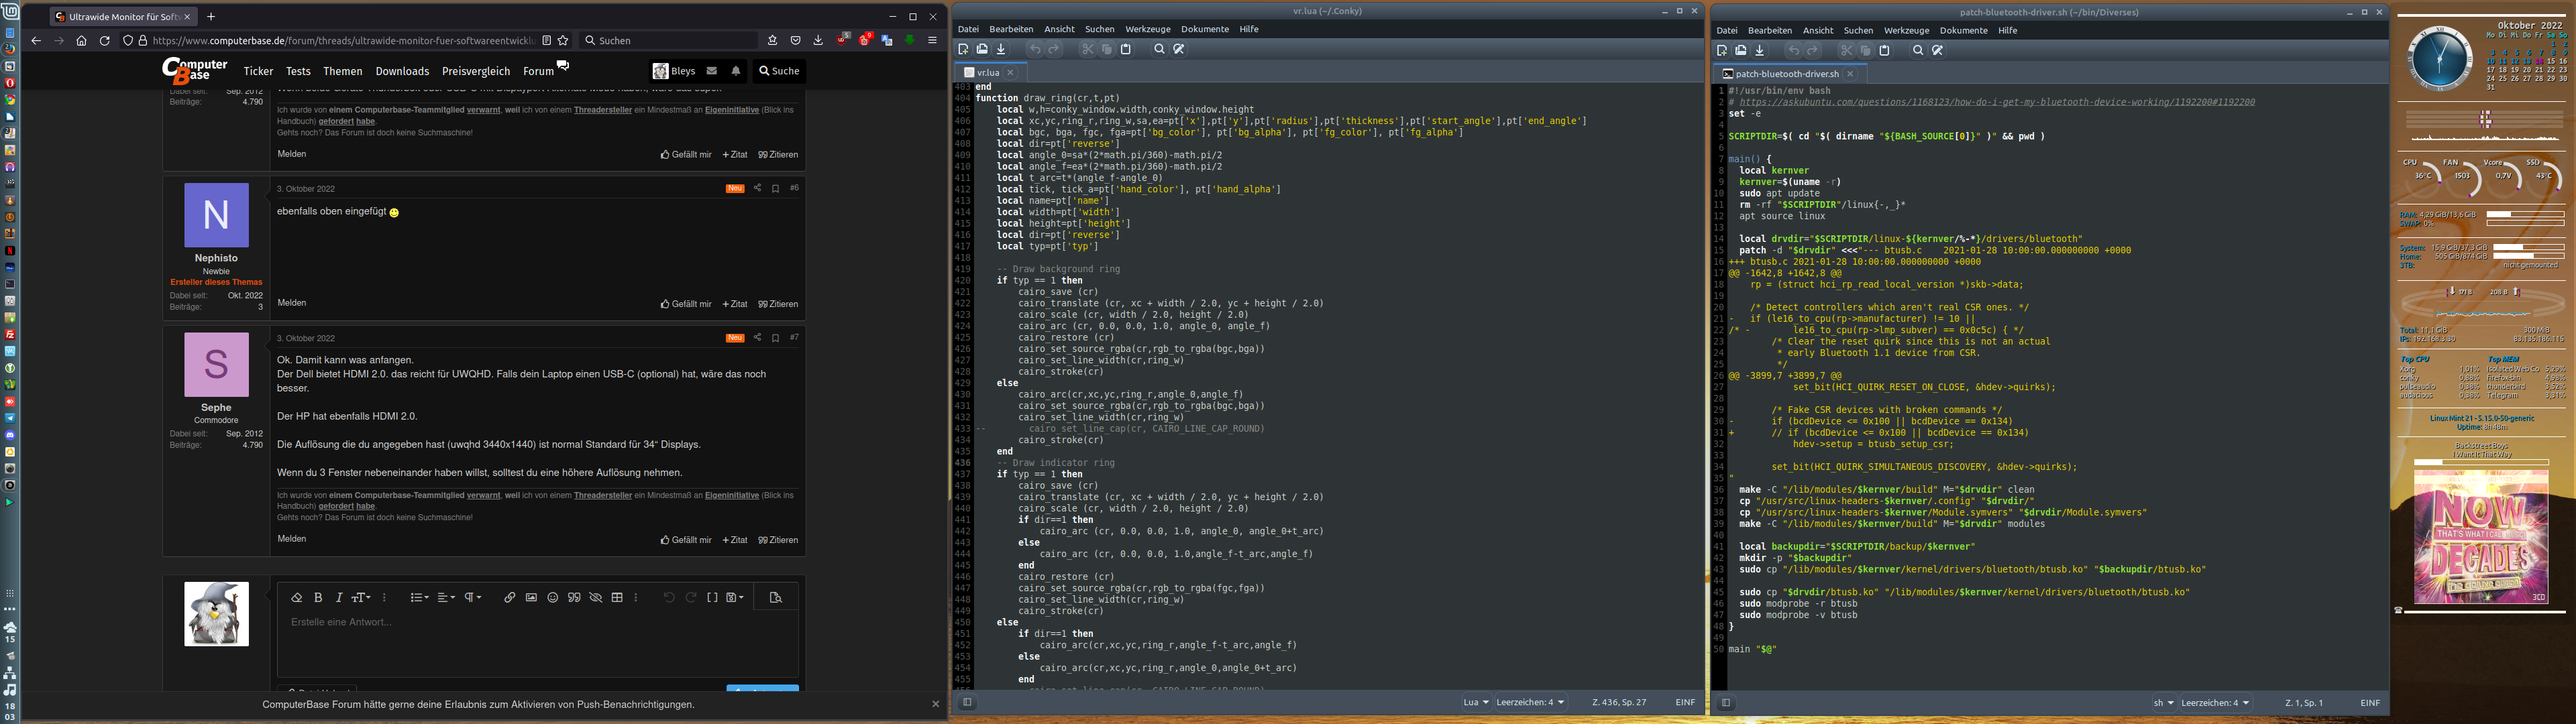Click the music progress bar under album cover
The width and height of the screenshot is (2576, 724).
pyautogui.click(x=2484, y=611)
